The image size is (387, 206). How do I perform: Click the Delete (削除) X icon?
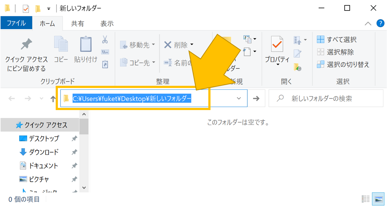[167, 45]
